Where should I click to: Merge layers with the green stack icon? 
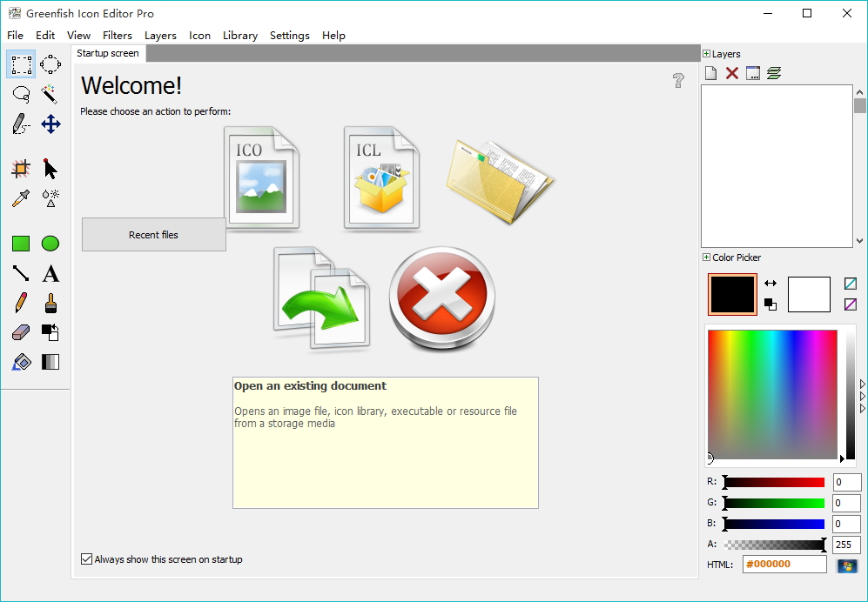pos(774,73)
